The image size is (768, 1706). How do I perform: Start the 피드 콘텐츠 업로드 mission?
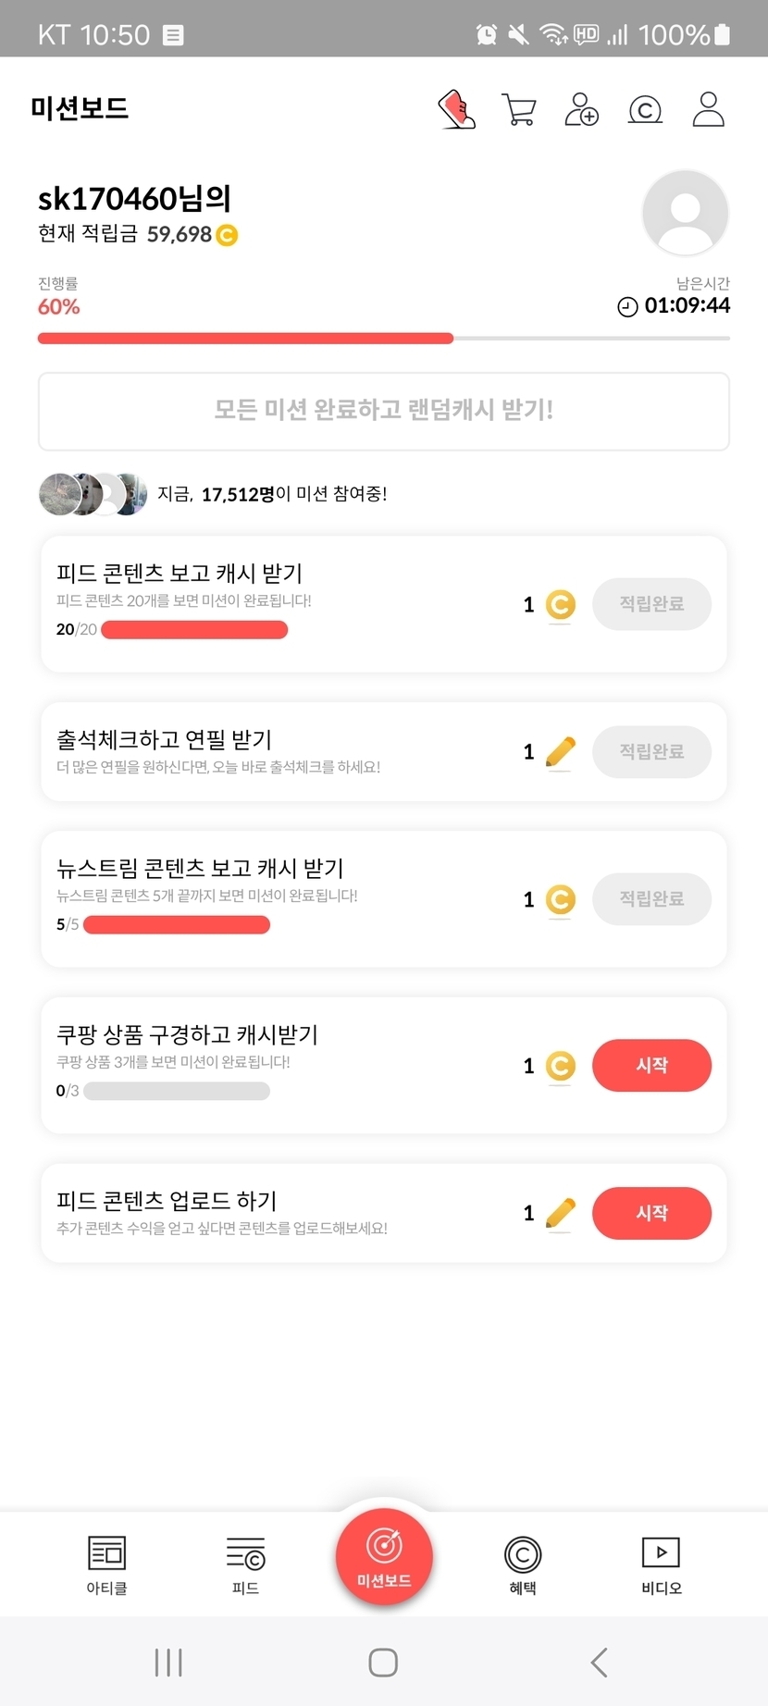tap(651, 1213)
